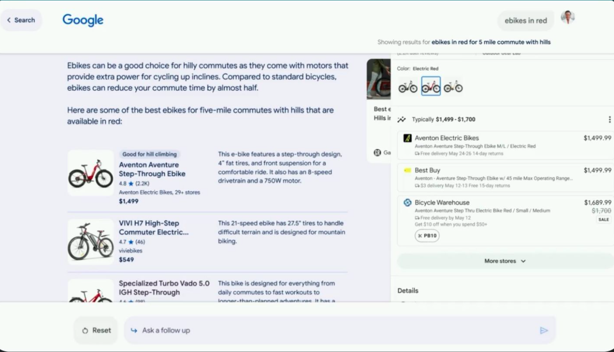Viewport: 614px width, 352px height.
Task: Focus the 'Ask a follow up' field
Action: [x=339, y=330]
